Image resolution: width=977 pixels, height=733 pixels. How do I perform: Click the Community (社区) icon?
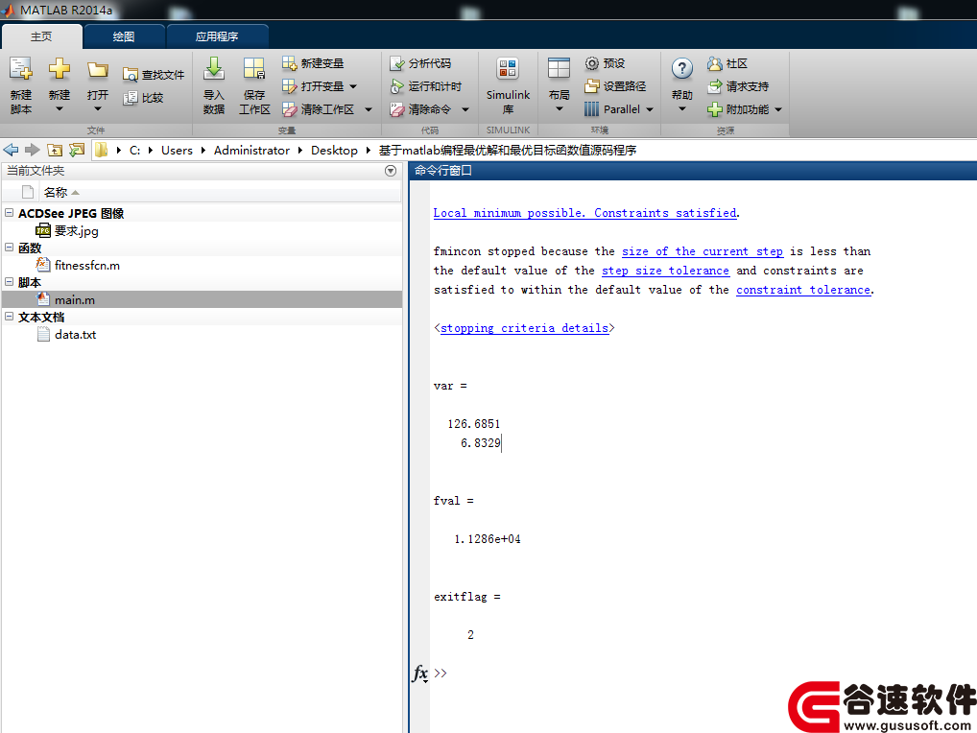tap(715, 63)
